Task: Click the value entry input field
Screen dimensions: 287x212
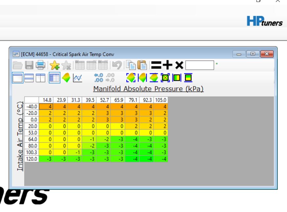Action: coord(199,65)
